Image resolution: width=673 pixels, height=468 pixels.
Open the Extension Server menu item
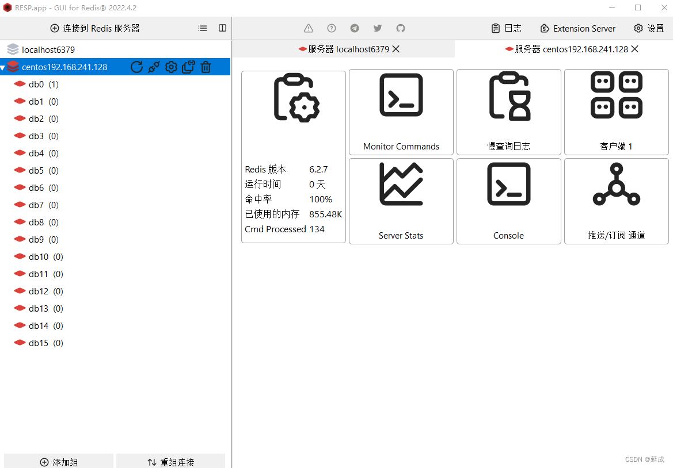577,28
